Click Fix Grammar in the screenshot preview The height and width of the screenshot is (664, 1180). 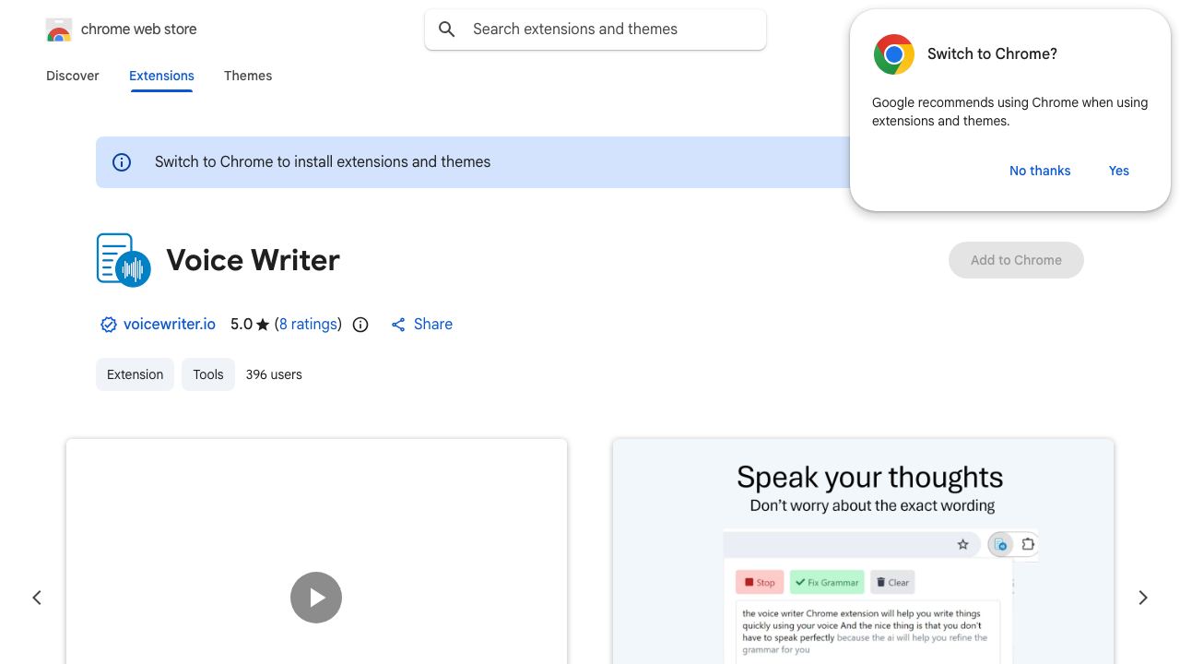point(827,582)
